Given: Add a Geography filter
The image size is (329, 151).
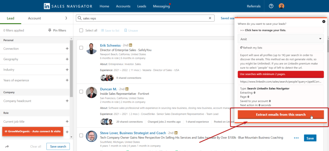Looking at the screenshot, I should coord(67,59).
